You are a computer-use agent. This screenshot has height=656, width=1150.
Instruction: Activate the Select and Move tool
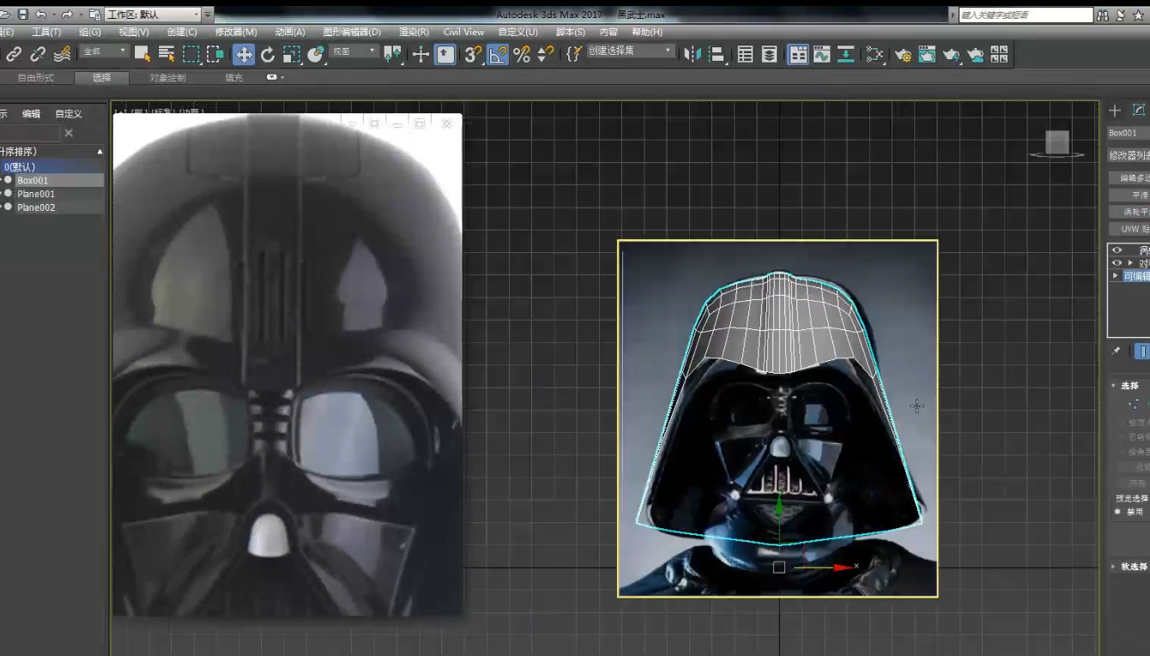pyautogui.click(x=244, y=54)
